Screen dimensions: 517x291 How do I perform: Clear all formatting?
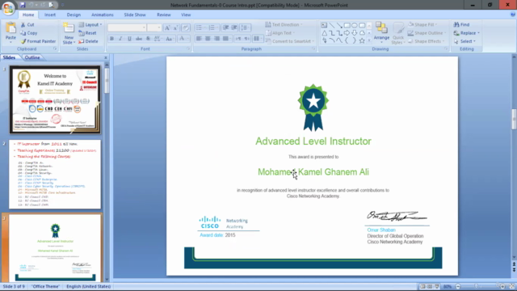point(185,27)
